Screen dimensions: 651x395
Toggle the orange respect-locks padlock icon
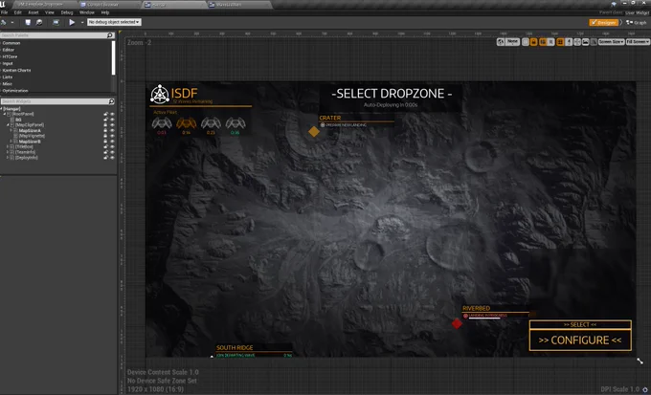[x=534, y=42]
